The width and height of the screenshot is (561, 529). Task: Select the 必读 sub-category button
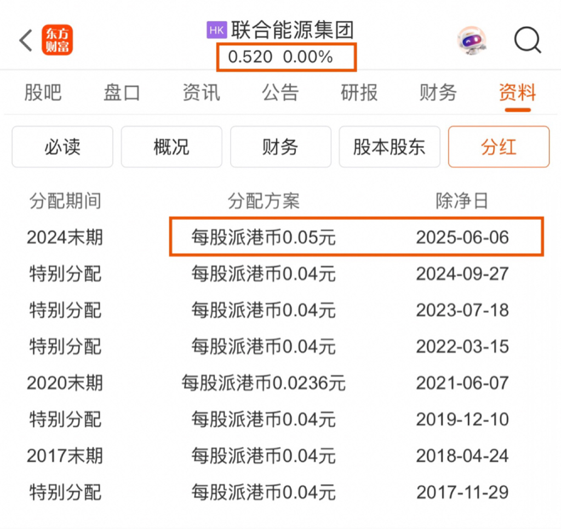point(62,147)
